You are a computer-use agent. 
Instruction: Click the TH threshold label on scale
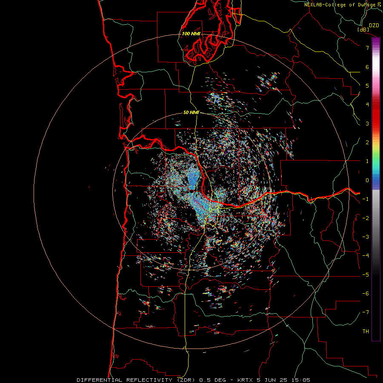366,332
